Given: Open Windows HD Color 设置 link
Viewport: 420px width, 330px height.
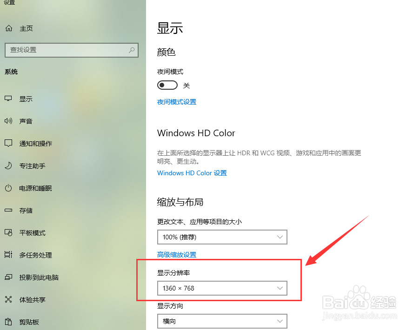Looking at the screenshot, I should (192, 173).
